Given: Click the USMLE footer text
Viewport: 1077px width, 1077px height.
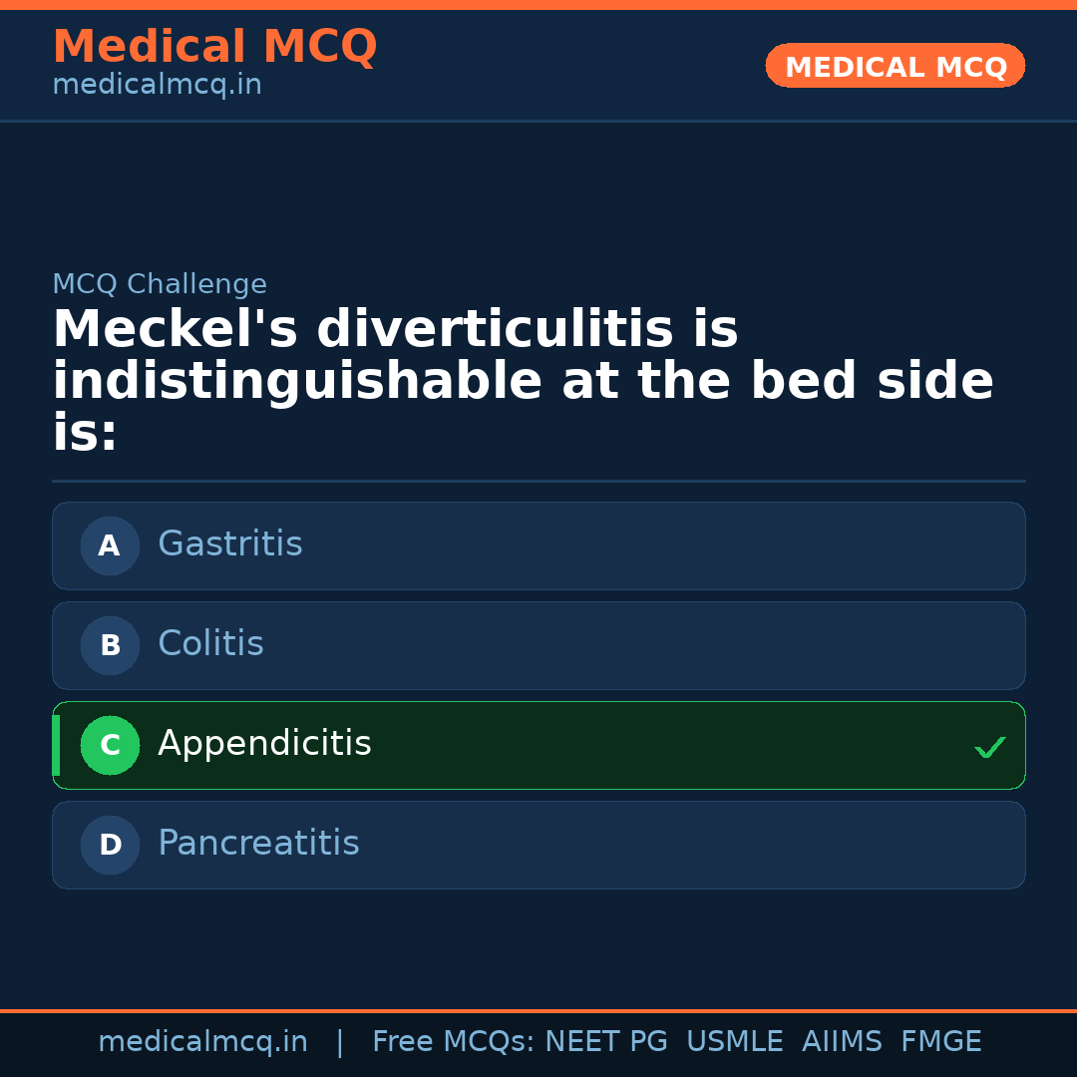Looking at the screenshot, I should pos(734,1042).
